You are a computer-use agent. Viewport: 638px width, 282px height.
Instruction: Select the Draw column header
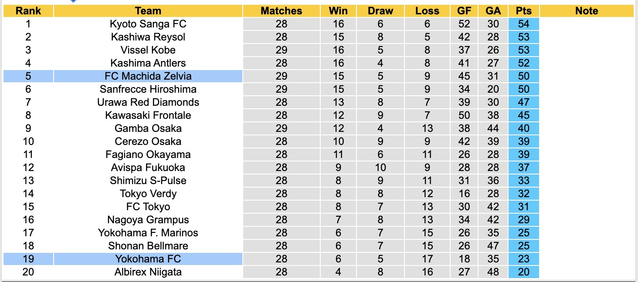(380, 11)
